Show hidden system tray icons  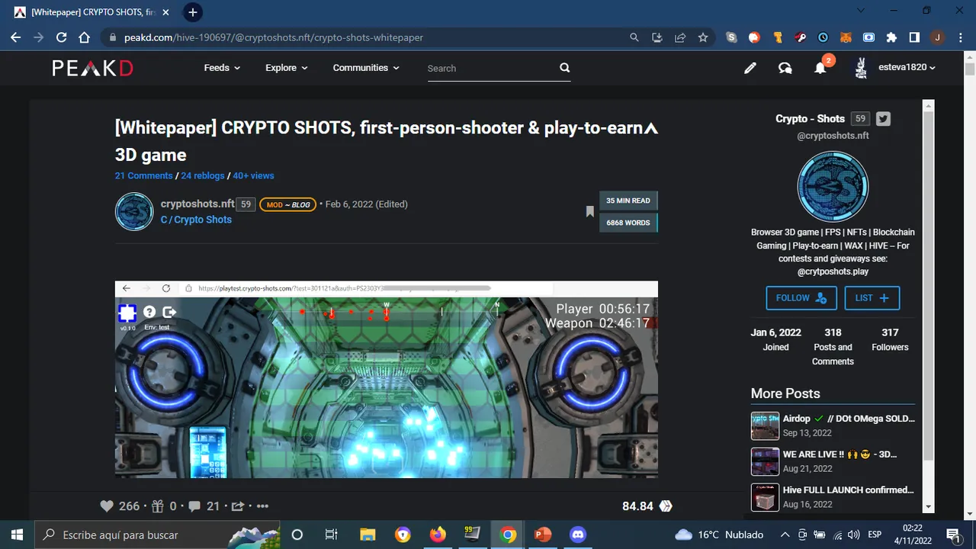coord(785,535)
